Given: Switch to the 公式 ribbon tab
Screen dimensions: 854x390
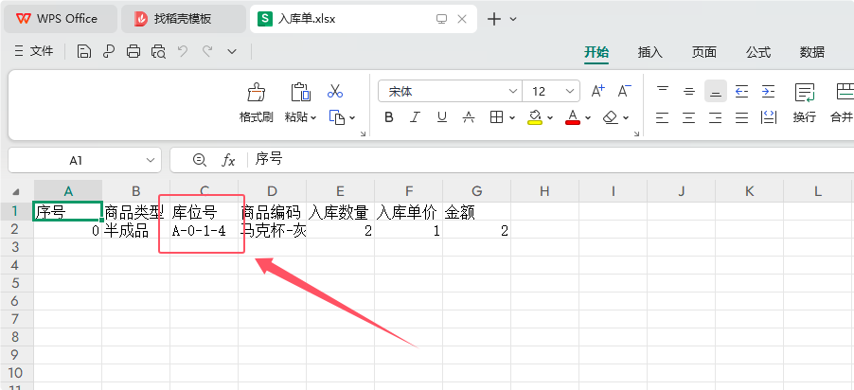Looking at the screenshot, I should tap(758, 52).
